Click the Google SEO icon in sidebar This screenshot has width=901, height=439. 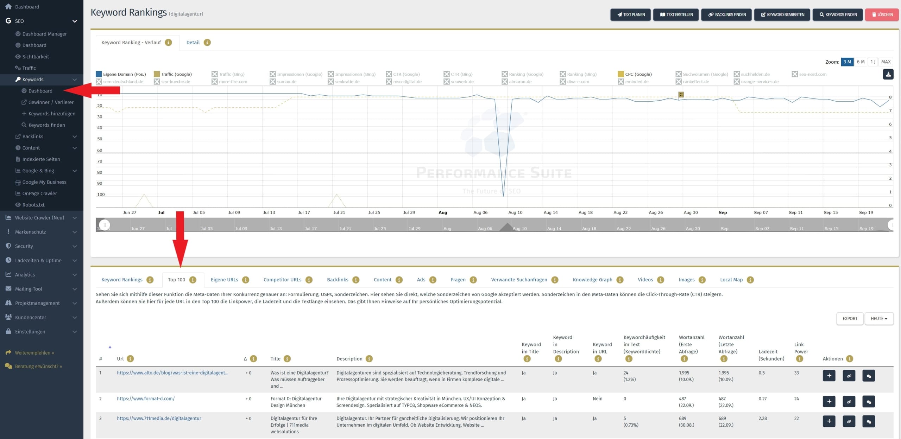pyautogui.click(x=8, y=21)
